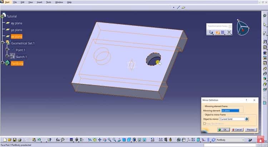Click the Scaling icon in Transformation toolbar
This screenshot has height=147, width=268.
coord(229,33)
